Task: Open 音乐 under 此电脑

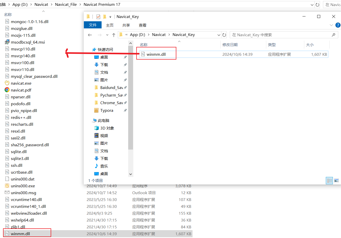Action: pyautogui.click(x=104, y=166)
